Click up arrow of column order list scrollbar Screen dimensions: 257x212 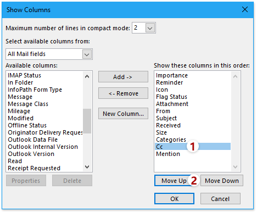[x=236, y=76]
